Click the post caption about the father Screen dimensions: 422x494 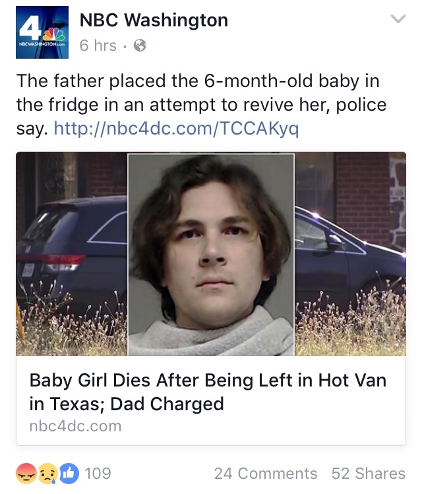[x=201, y=104]
